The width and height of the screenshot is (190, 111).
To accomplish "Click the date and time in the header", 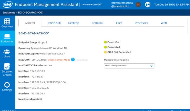I will [172, 5].
